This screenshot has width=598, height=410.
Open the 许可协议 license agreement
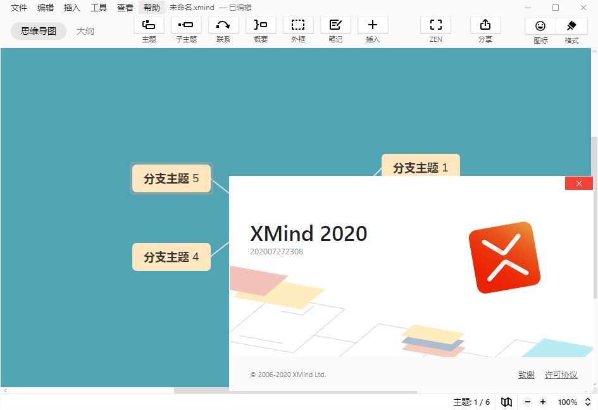click(x=561, y=375)
